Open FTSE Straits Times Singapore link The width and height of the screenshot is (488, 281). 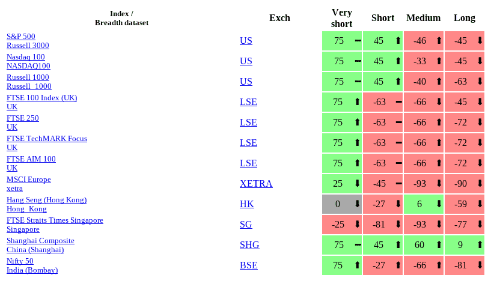tap(55, 220)
